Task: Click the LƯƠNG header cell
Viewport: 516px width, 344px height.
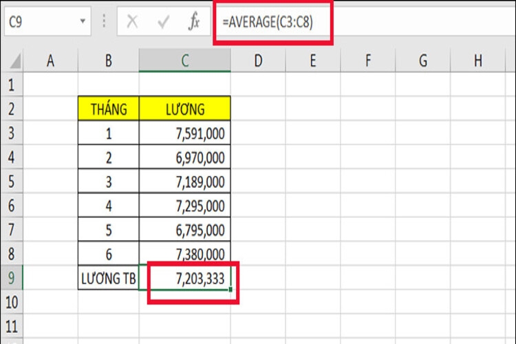Action: 185,109
